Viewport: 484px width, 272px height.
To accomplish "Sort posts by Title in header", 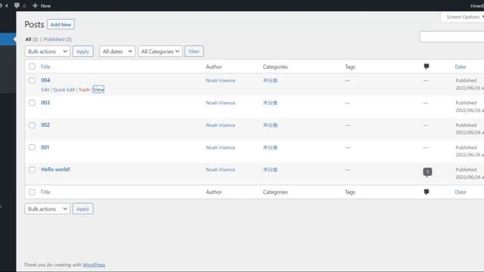I will [x=45, y=66].
